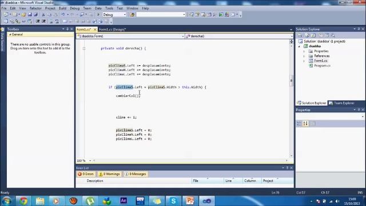
Task: Click the Comment out selected lines icon
Action: click(x=51, y=21)
